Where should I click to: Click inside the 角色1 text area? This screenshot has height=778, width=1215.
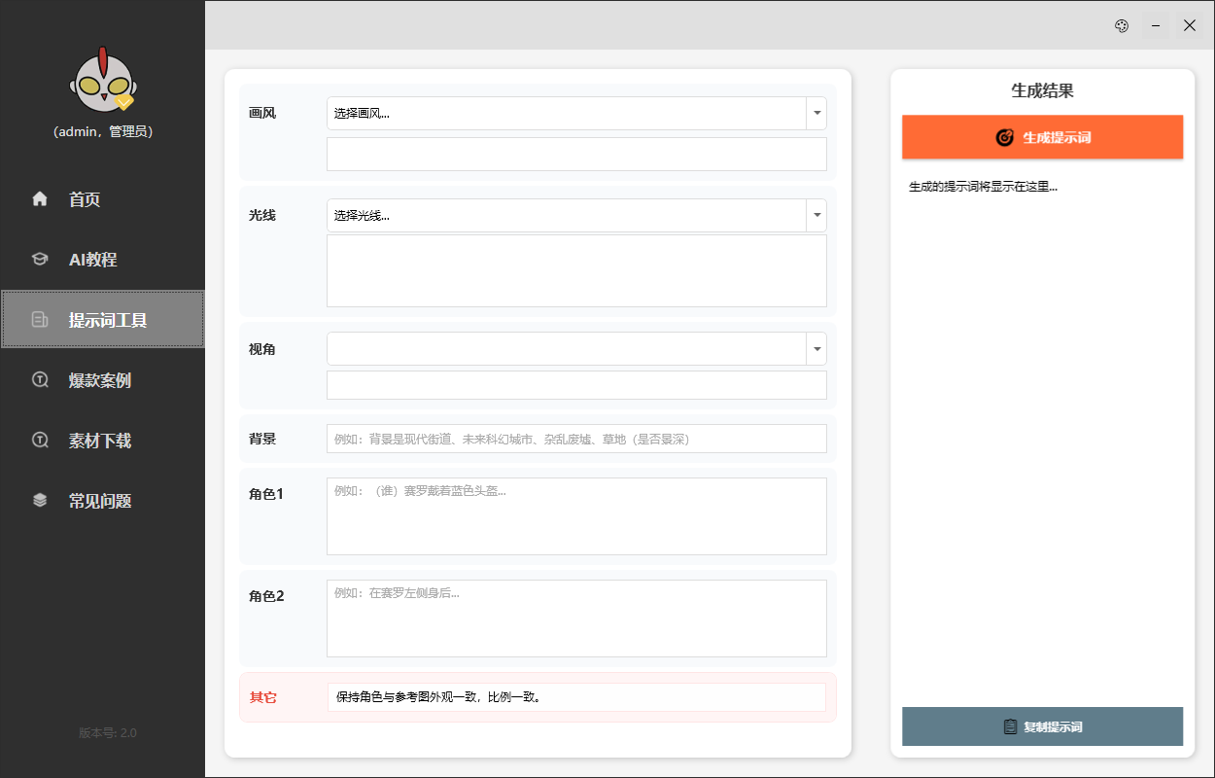click(x=575, y=516)
